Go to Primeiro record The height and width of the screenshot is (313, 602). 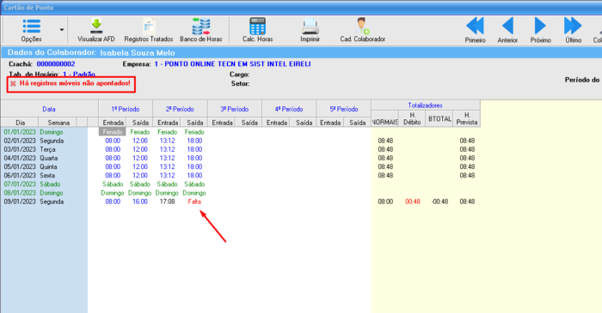[x=475, y=30]
